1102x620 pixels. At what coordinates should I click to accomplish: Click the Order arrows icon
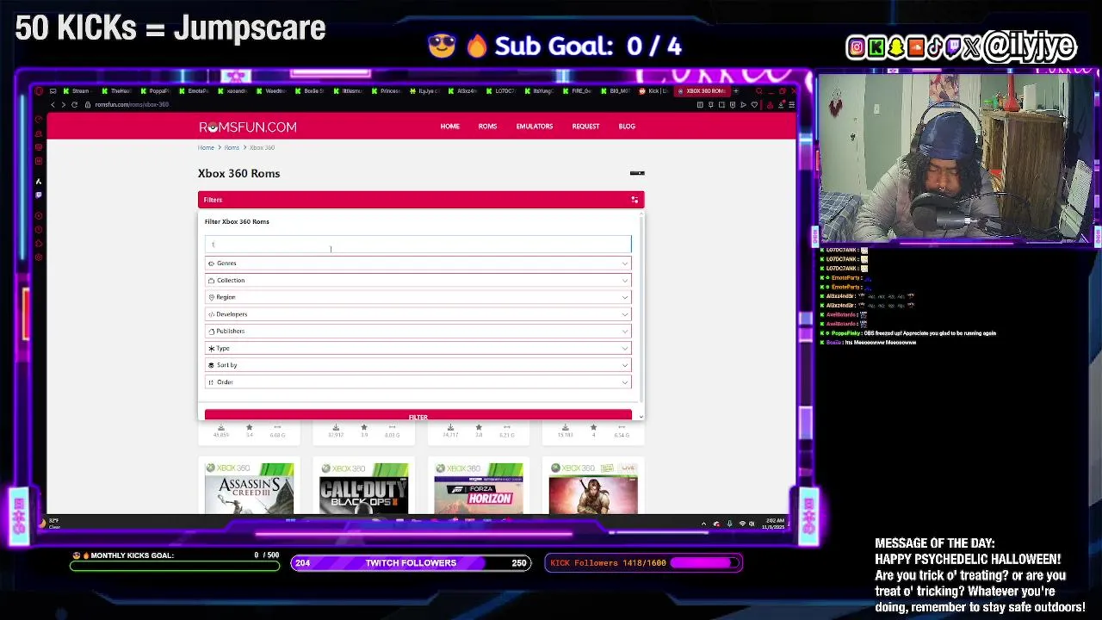tap(211, 382)
